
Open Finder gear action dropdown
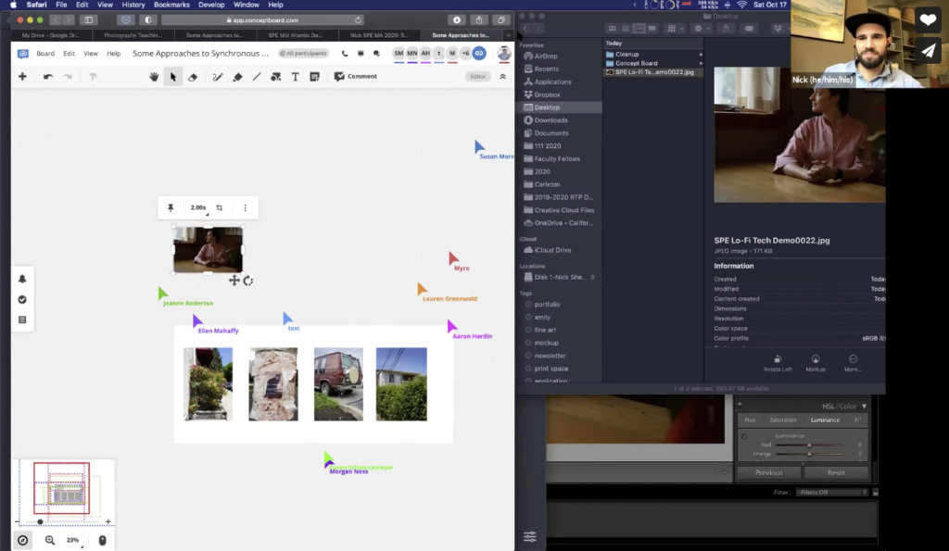click(x=702, y=29)
